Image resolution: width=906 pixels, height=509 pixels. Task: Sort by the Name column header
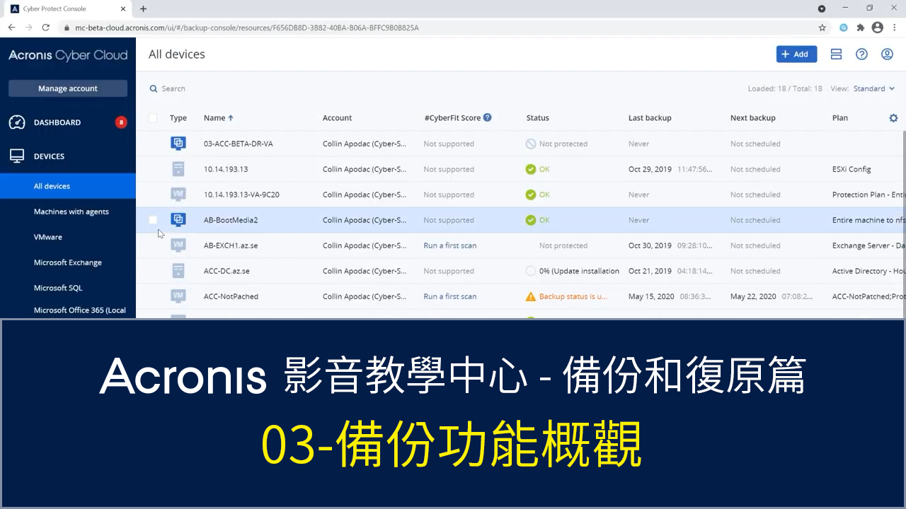218,118
